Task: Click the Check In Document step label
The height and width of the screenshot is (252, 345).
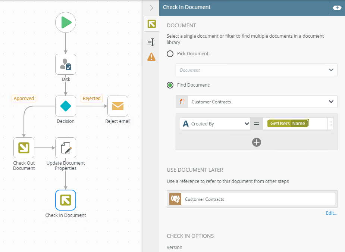Action: point(66,215)
